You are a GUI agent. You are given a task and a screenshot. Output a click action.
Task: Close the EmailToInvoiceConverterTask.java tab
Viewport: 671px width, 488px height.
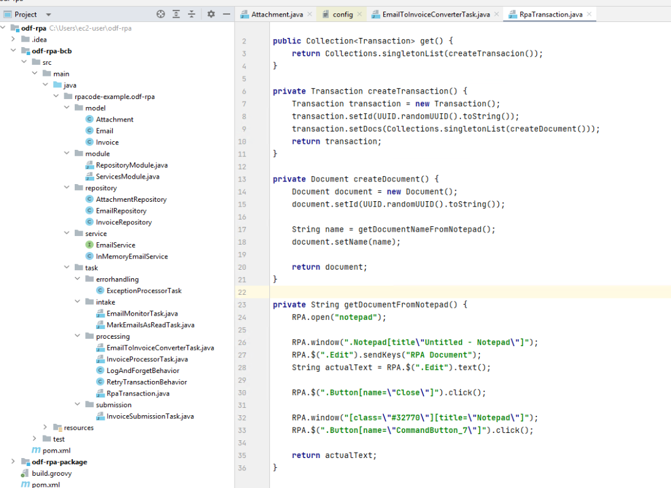point(497,14)
